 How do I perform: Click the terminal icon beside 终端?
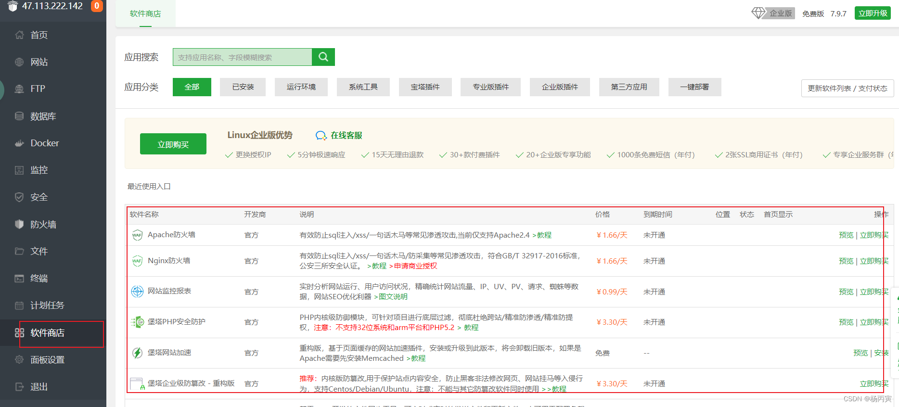[x=19, y=278]
